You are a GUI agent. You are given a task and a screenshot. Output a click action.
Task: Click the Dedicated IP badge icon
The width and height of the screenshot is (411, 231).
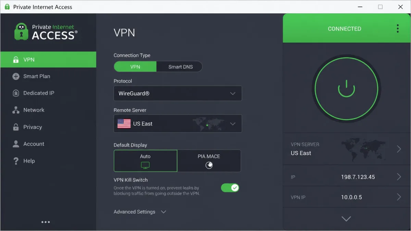pyautogui.click(x=16, y=93)
